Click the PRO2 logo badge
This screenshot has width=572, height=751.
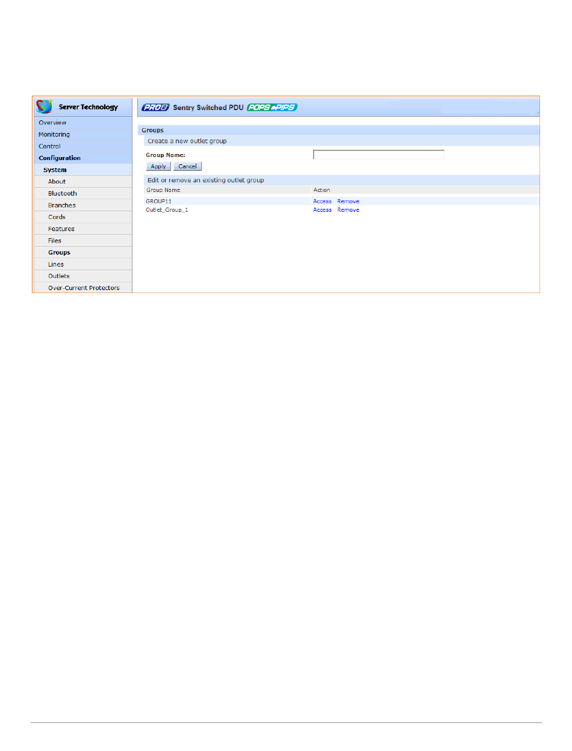[x=155, y=108]
